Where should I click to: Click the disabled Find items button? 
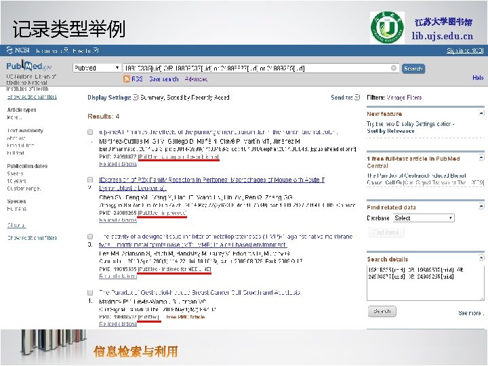(x=386, y=232)
